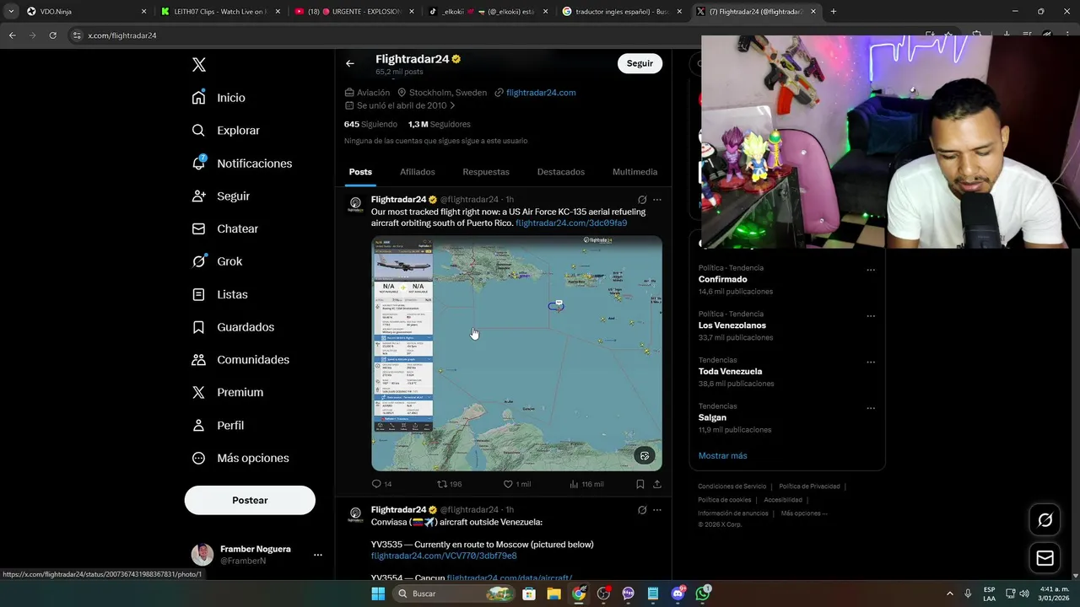The height and width of the screenshot is (607, 1080).
Task: Open flightradar24.com profile link
Action: (x=541, y=93)
